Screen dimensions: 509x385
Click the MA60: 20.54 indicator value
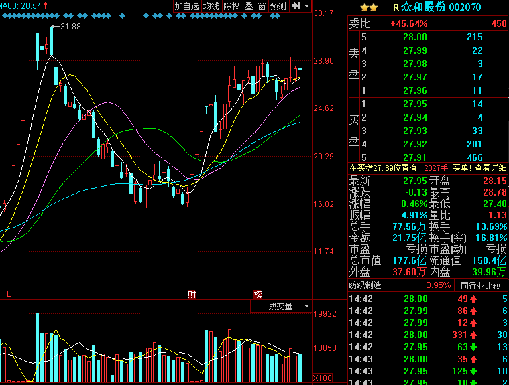click(x=21, y=5)
